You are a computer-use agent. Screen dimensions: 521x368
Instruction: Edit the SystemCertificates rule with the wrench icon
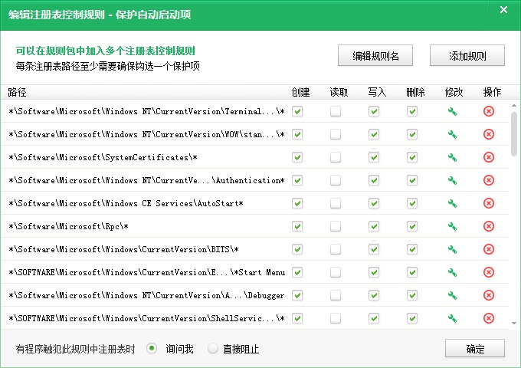pyautogui.click(x=452, y=158)
